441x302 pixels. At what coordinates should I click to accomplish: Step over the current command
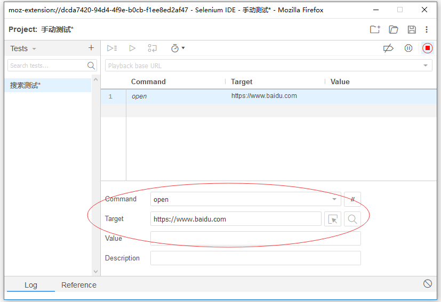point(152,48)
